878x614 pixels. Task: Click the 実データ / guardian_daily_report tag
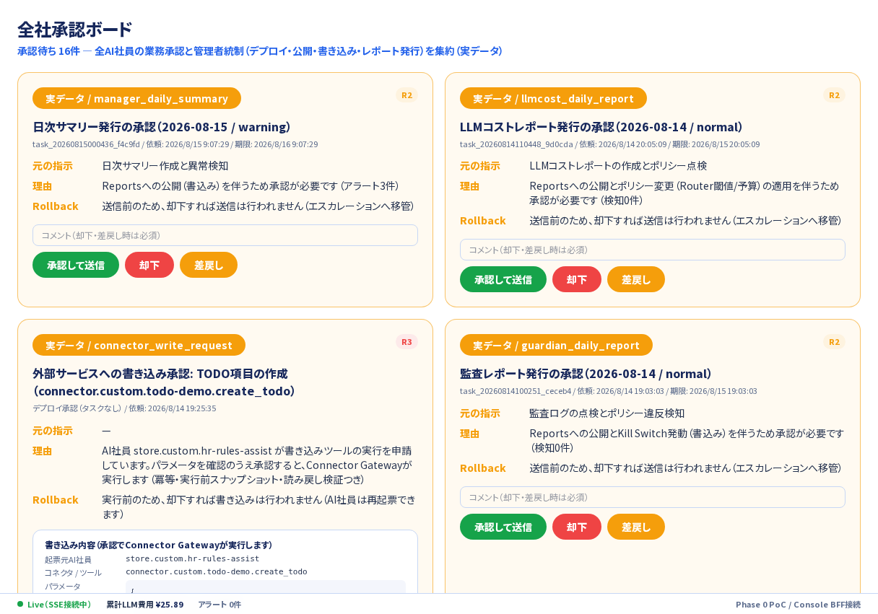coord(556,345)
